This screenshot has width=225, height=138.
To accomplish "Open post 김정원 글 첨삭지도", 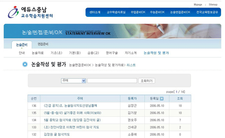I will 57,134.
